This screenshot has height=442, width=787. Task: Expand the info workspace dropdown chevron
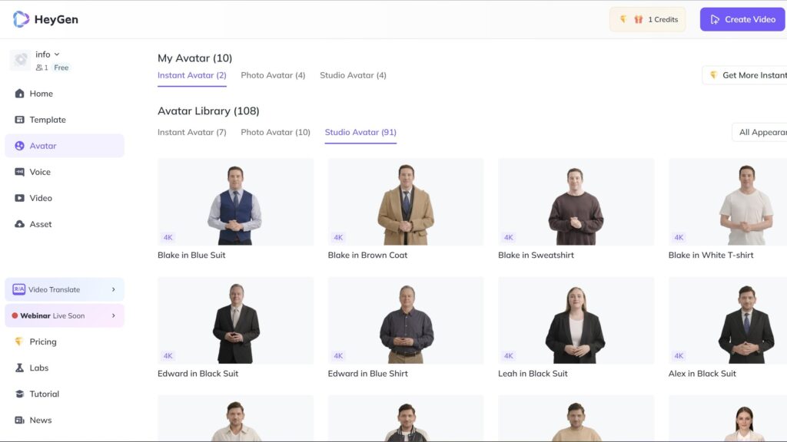click(57, 54)
